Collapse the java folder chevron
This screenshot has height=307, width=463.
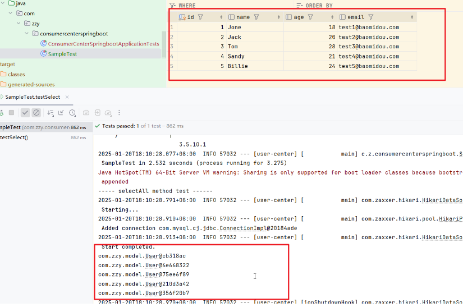coord(3,3)
